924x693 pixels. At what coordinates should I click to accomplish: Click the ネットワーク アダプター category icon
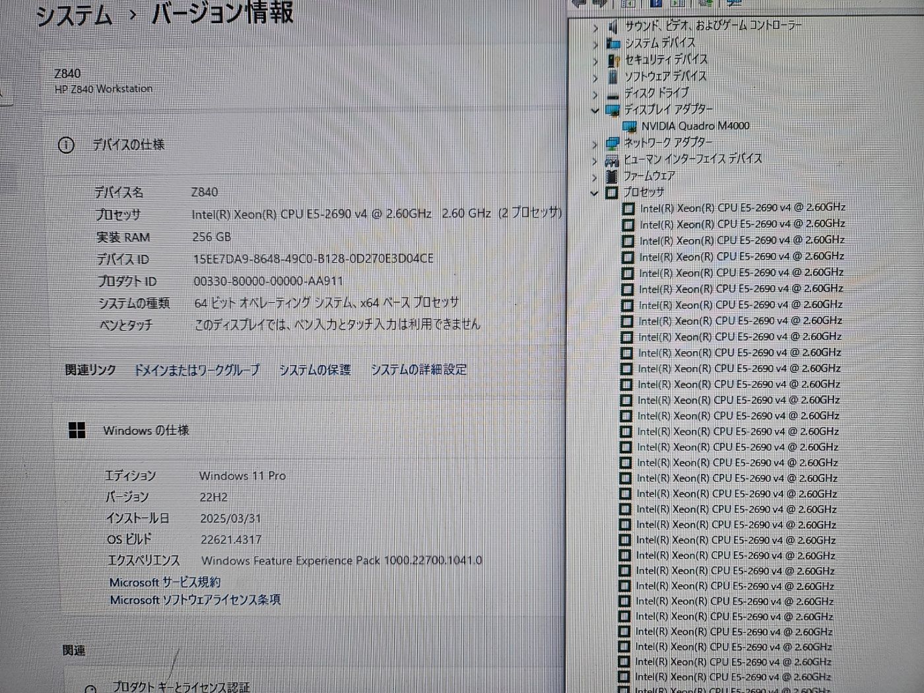pos(612,143)
